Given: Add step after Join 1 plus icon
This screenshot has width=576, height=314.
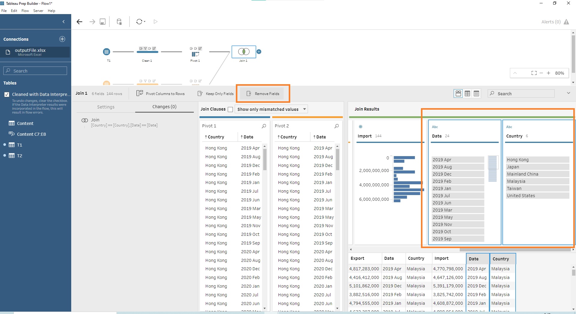Looking at the screenshot, I should [259, 52].
